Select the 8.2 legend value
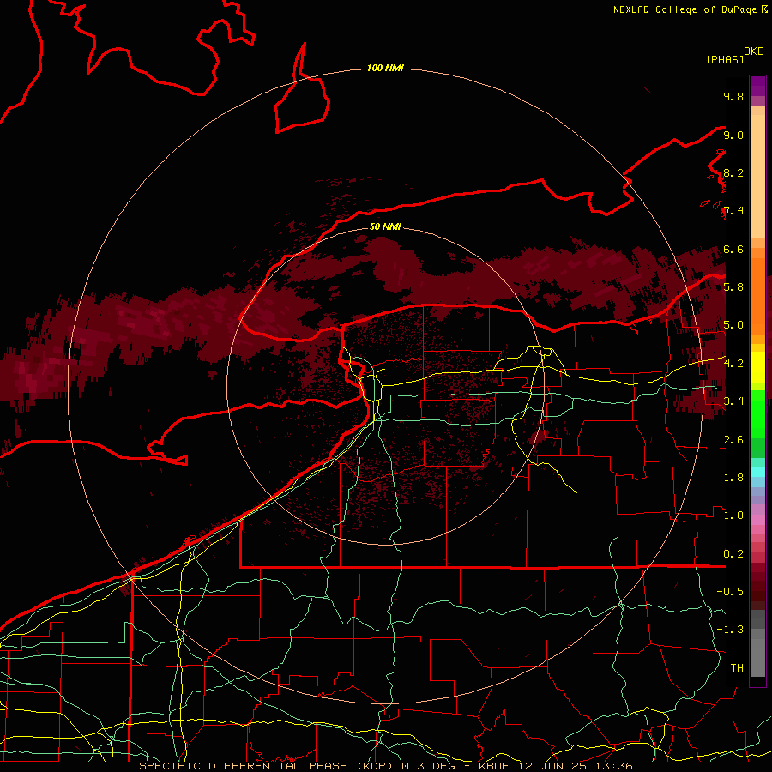Image resolution: width=772 pixels, height=772 pixels. coord(733,172)
